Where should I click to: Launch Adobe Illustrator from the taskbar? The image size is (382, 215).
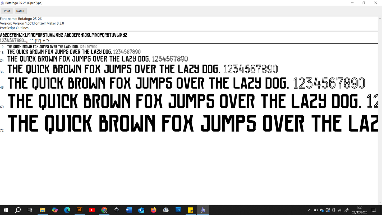[80, 210]
